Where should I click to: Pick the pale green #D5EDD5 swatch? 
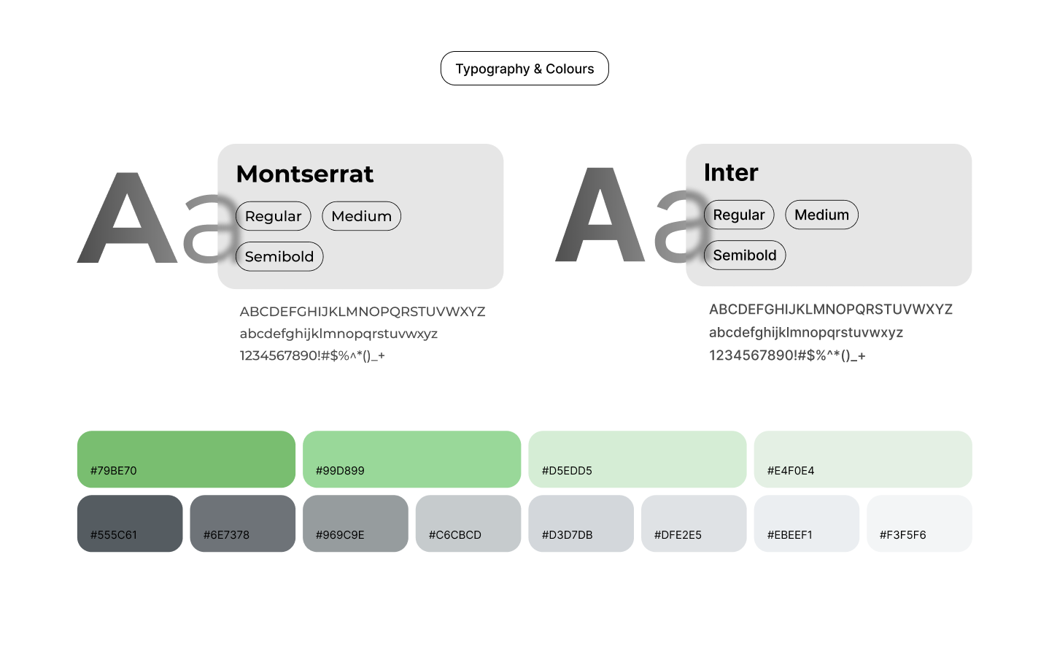637,458
